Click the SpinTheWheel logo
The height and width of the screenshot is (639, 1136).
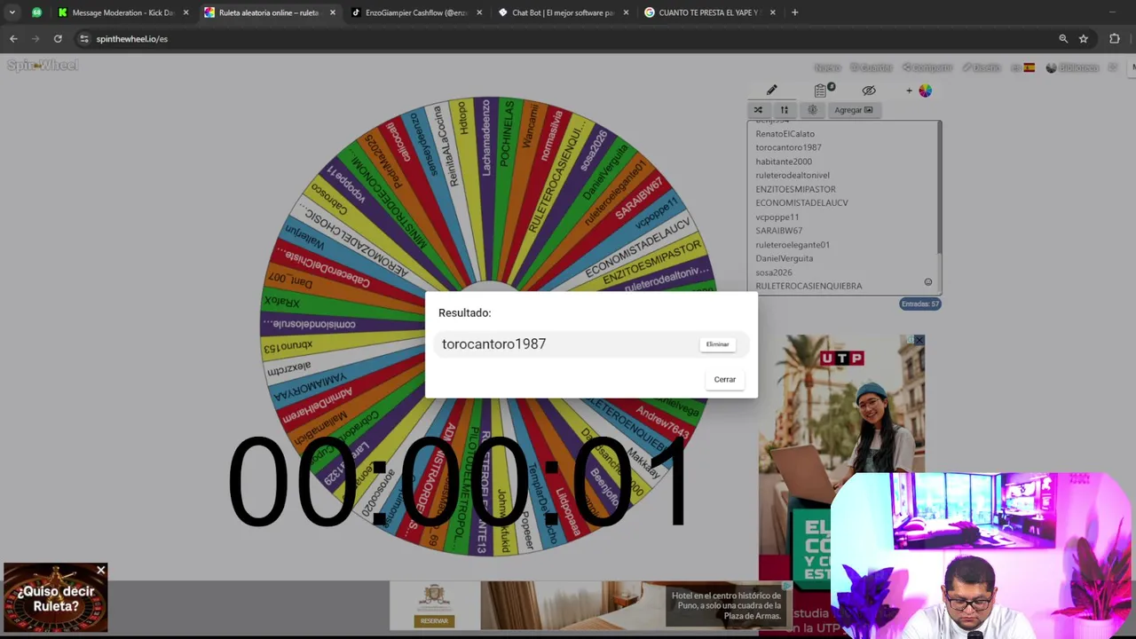43,66
